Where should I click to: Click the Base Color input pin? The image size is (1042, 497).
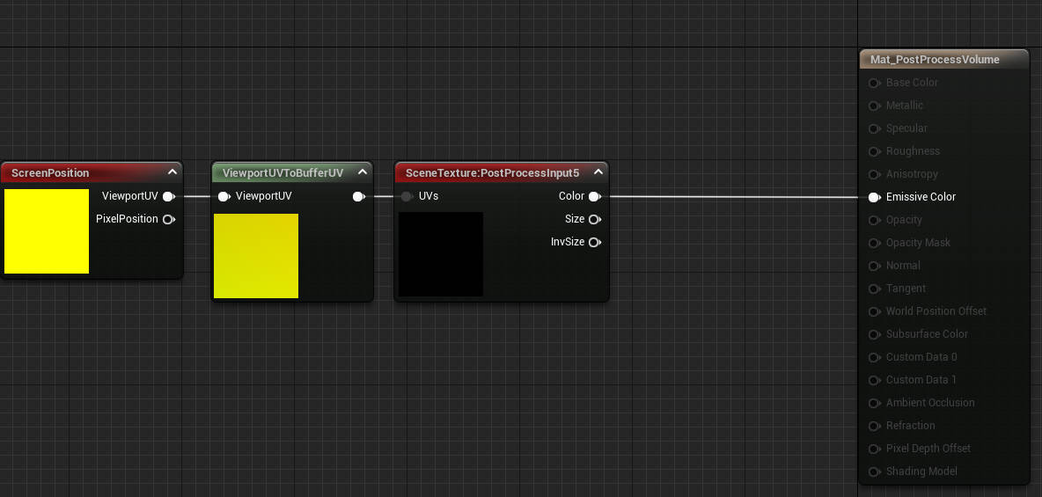point(874,83)
